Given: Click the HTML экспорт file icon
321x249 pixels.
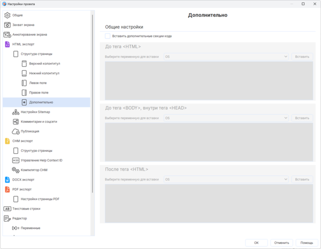Looking at the screenshot, I should [x=7, y=44].
